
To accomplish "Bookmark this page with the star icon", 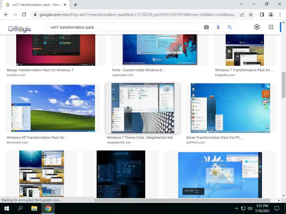I will click(251, 14).
